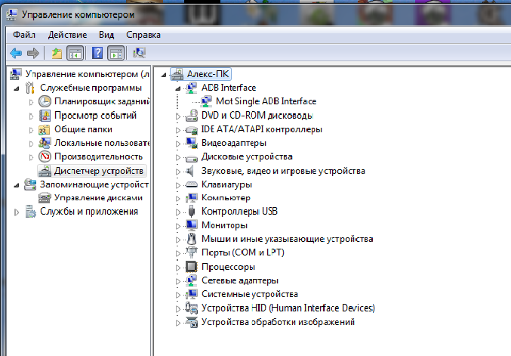Screen dimensions: 511x356
Task: Click the Back arrow toolbar icon
Action: (16, 53)
